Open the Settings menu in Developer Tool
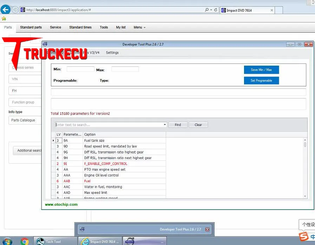Viewport: 315px width, 245px height. point(112,53)
